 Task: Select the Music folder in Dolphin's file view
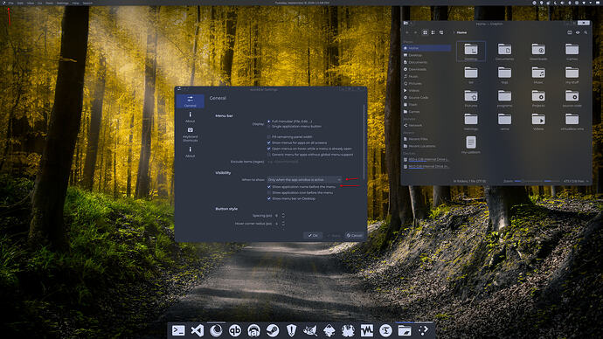(538, 75)
